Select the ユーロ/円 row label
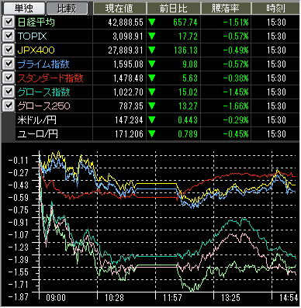The width and height of the screenshot is (301, 308). pyautogui.click(x=37, y=134)
